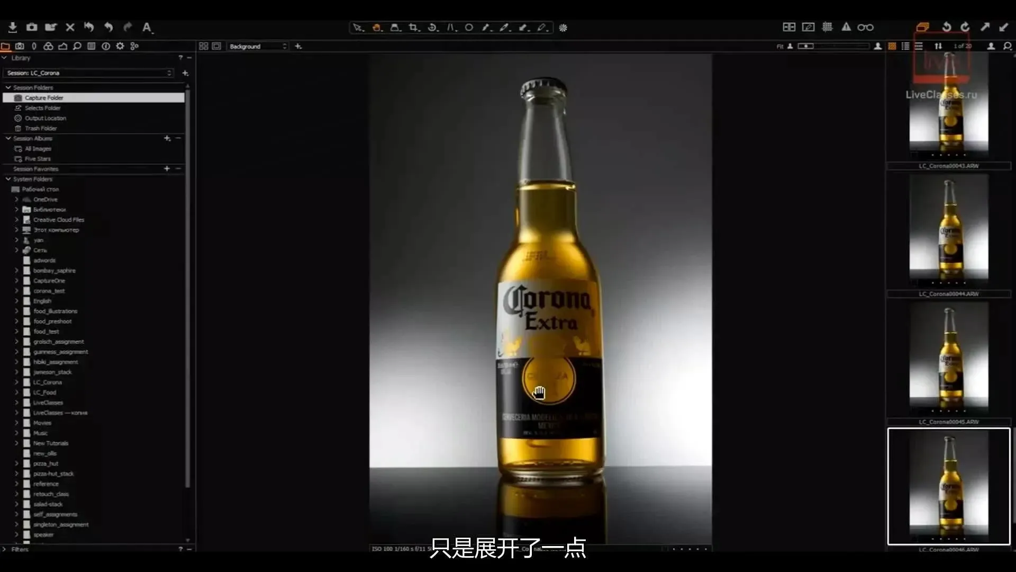Select Output Location
The image size is (1016, 572).
pos(45,118)
